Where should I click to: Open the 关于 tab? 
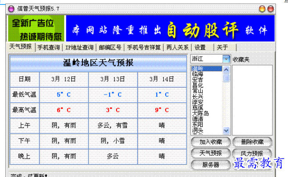pos(225,47)
